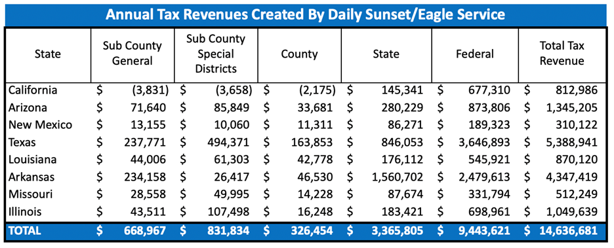This screenshot has width=614, height=248.
Task: Click the TOTAL row label
Action: click(x=25, y=230)
